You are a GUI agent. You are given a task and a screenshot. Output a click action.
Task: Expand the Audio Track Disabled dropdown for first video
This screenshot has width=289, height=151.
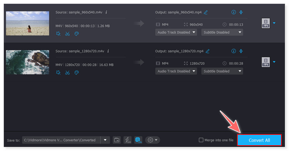(176, 32)
